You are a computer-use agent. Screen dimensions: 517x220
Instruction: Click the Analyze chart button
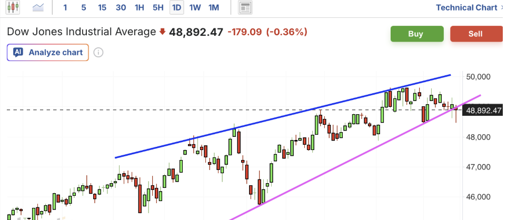pyautogui.click(x=48, y=52)
